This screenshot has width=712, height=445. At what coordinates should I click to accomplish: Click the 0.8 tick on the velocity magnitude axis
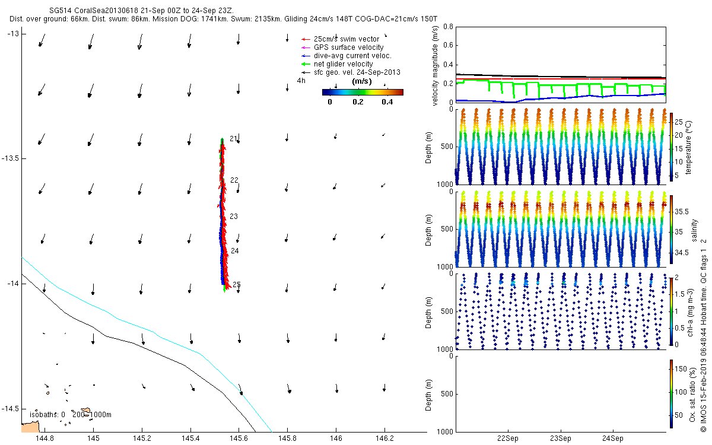click(x=448, y=27)
